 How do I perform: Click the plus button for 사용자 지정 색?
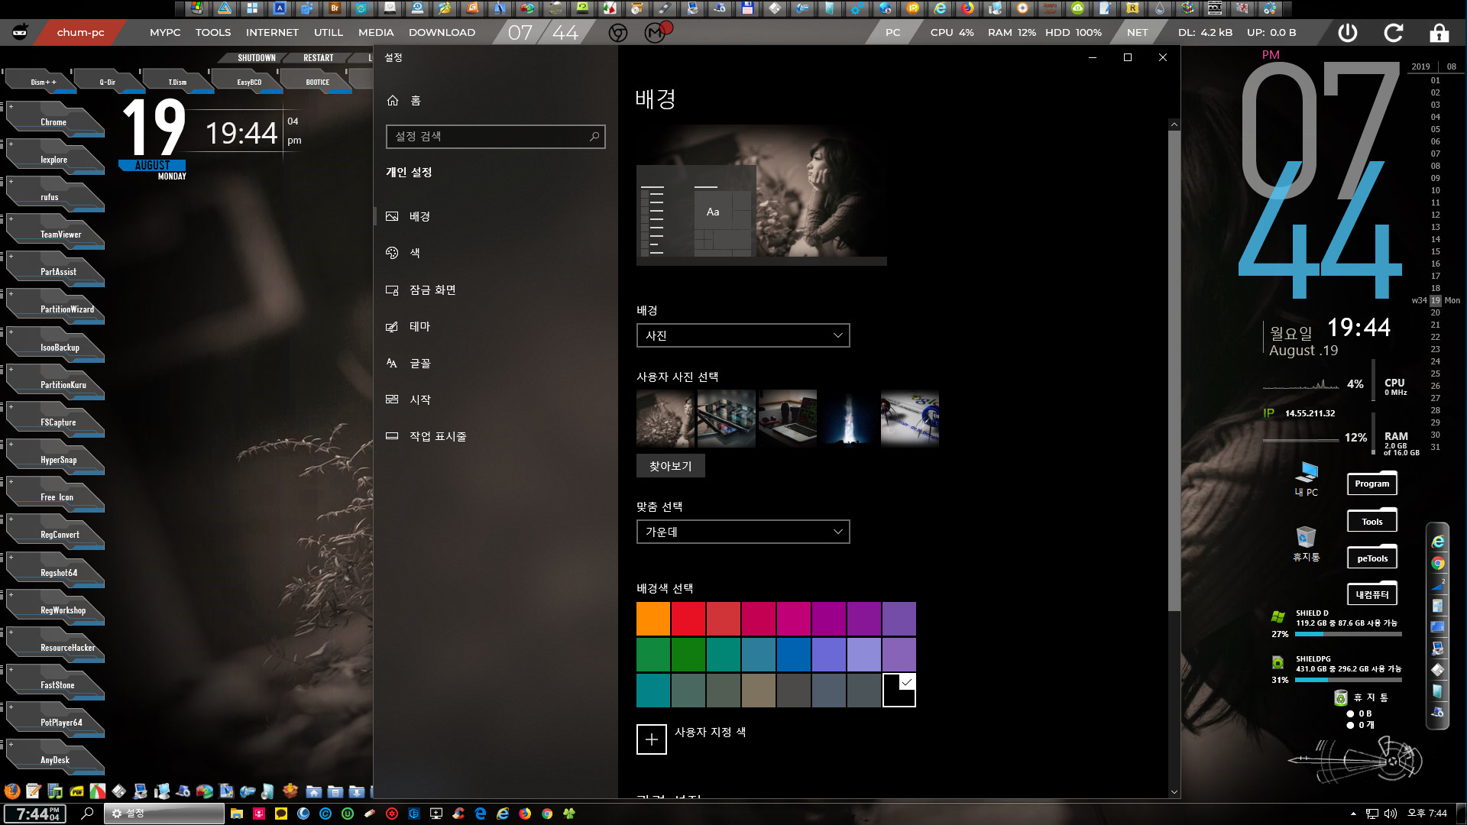[x=652, y=739]
